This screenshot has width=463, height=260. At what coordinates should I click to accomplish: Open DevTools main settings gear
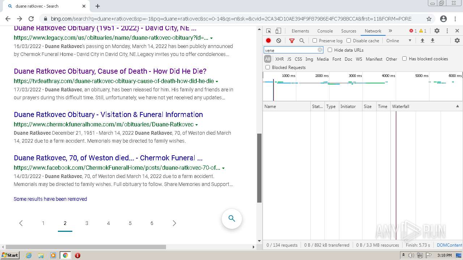click(x=437, y=31)
